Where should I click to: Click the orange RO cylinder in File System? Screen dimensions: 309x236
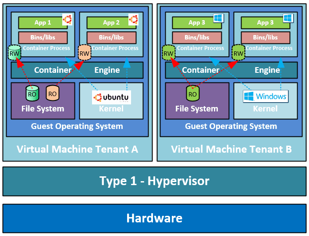(52, 93)
